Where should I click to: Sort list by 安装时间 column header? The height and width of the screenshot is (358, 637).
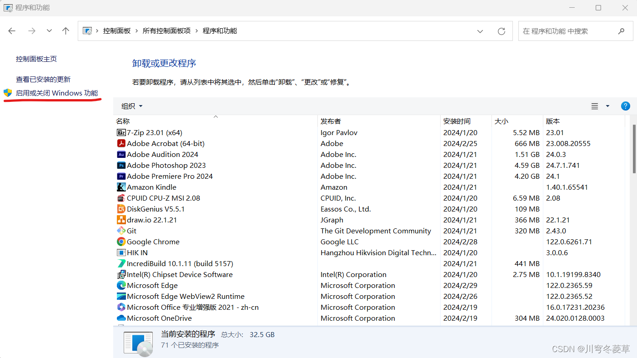click(x=466, y=121)
